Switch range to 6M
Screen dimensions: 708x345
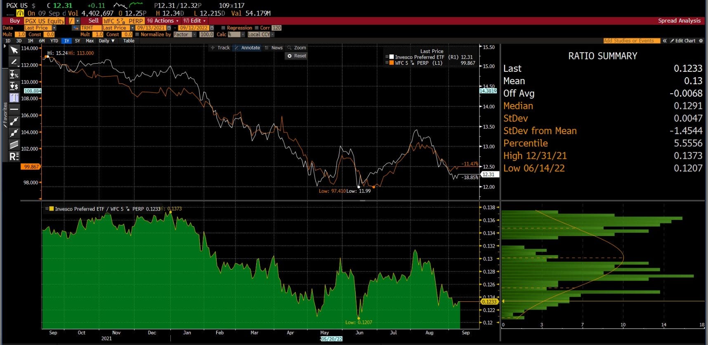click(42, 41)
